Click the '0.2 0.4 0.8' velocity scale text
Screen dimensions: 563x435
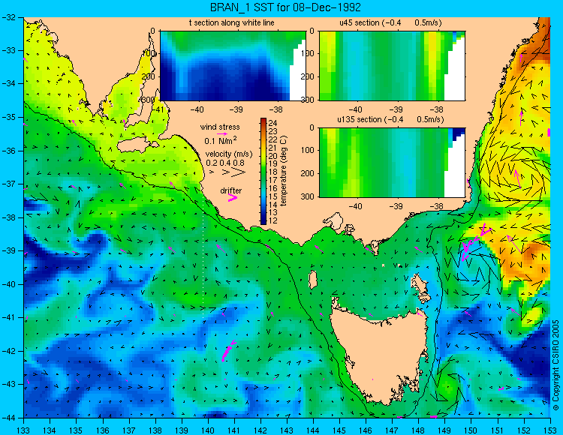click(x=225, y=163)
